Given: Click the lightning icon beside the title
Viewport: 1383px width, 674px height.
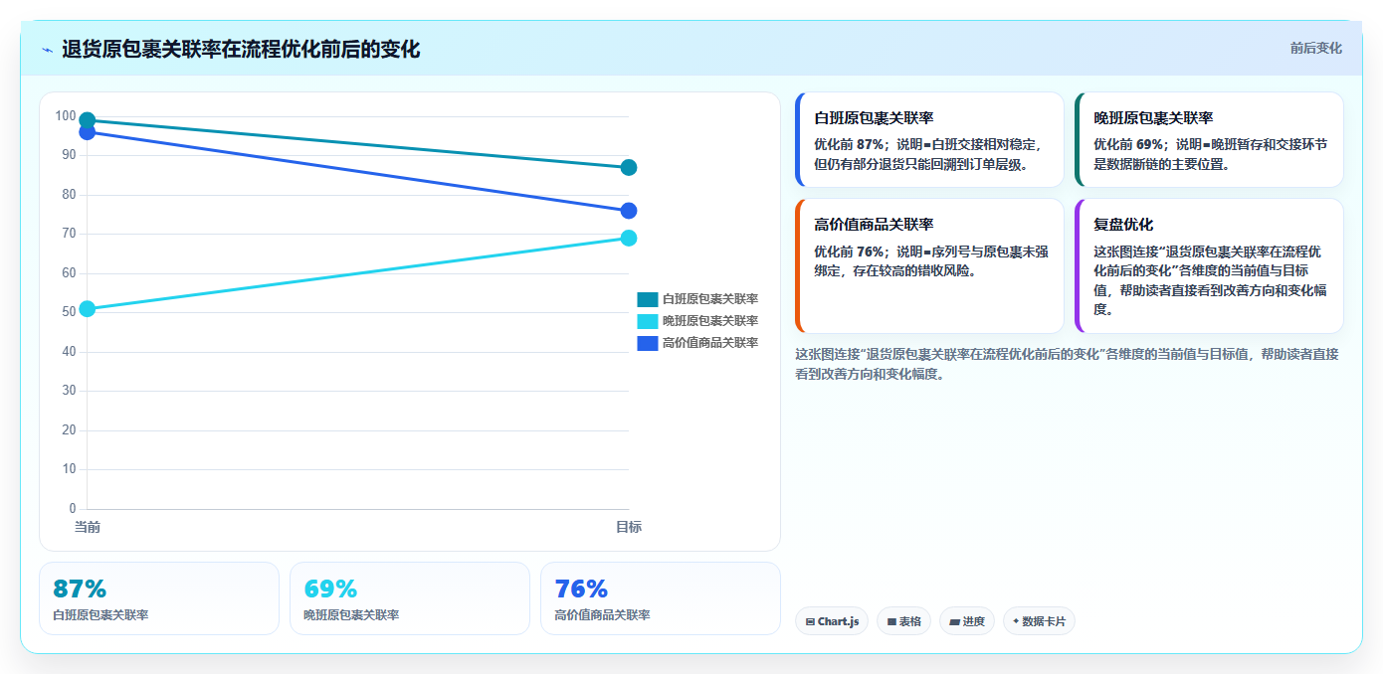Looking at the screenshot, I should click(x=47, y=50).
